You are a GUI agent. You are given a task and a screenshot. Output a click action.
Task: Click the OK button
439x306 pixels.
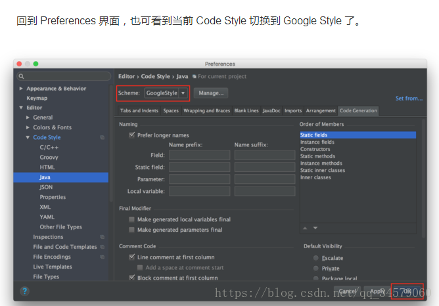tap(407, 292)
